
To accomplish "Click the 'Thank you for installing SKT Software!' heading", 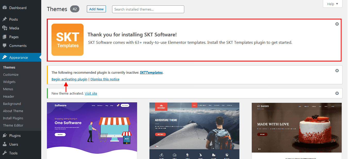I will [132, 35].
